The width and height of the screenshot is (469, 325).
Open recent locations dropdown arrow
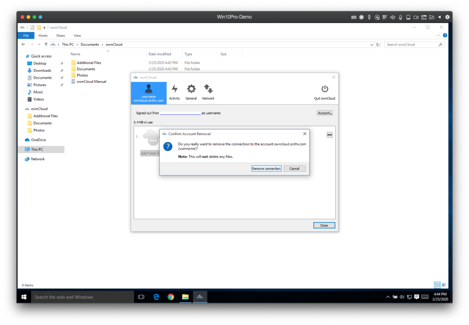pos(39,44)
